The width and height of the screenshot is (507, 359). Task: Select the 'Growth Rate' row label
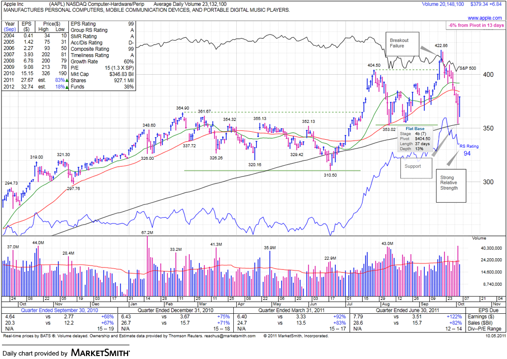[84, 61]
